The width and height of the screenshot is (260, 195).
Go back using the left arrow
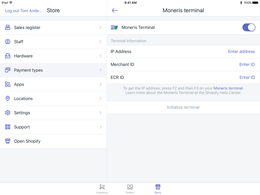coord(115,10)
